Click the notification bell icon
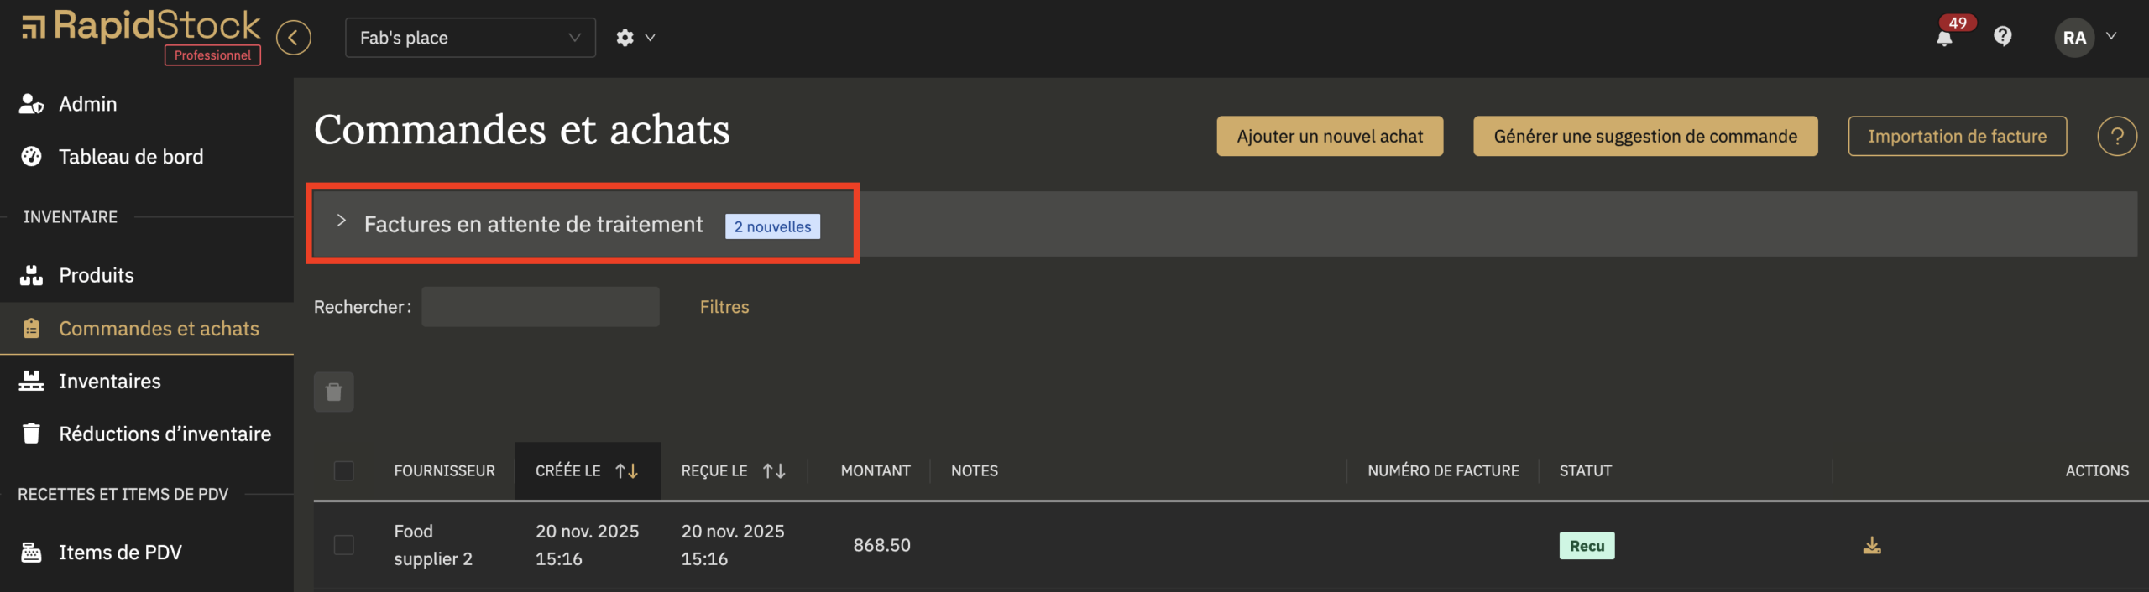 [x=1944, y=38]
